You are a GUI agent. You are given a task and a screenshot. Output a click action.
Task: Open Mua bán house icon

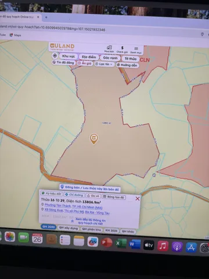pyautogui.click(x=109, y=49)
